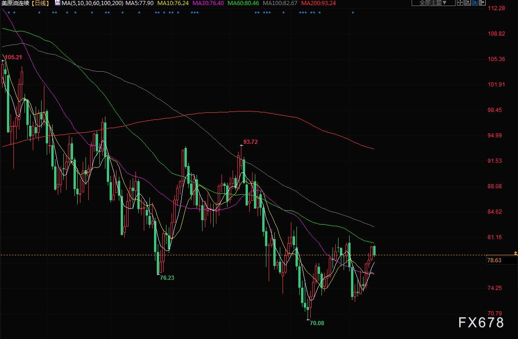Click the 70.08 lowest price annotation
Image resolution: width=518 pixels, height=339 pixels.
[317, 323]
